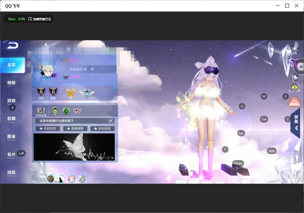Tap the Right virtual key
304x213 pixels.
tap(68, 153)
